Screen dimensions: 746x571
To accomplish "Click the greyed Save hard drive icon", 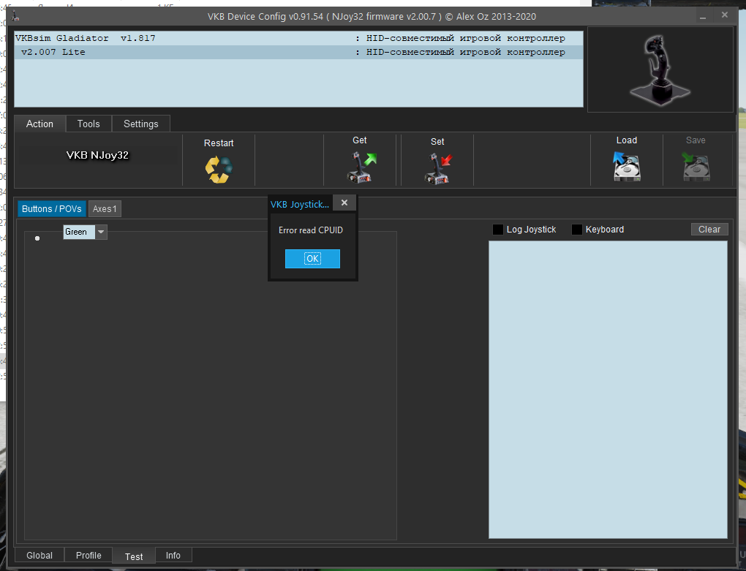I will pyautogui.click(x=696, y=167).
